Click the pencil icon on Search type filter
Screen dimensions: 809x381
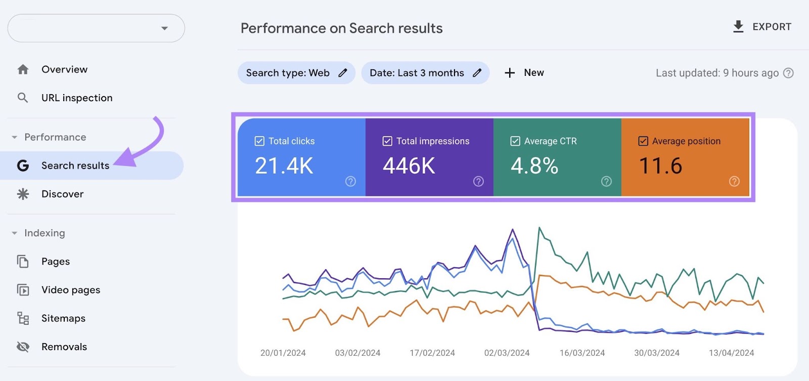pyautogui.click(x=343, y=73)
